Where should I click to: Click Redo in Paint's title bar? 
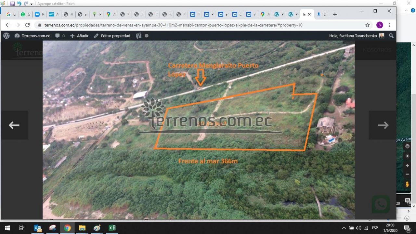(x=26, y=4)
